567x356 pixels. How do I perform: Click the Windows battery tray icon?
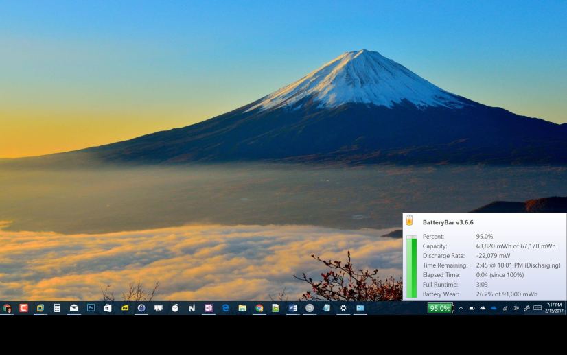pos(472,308)
